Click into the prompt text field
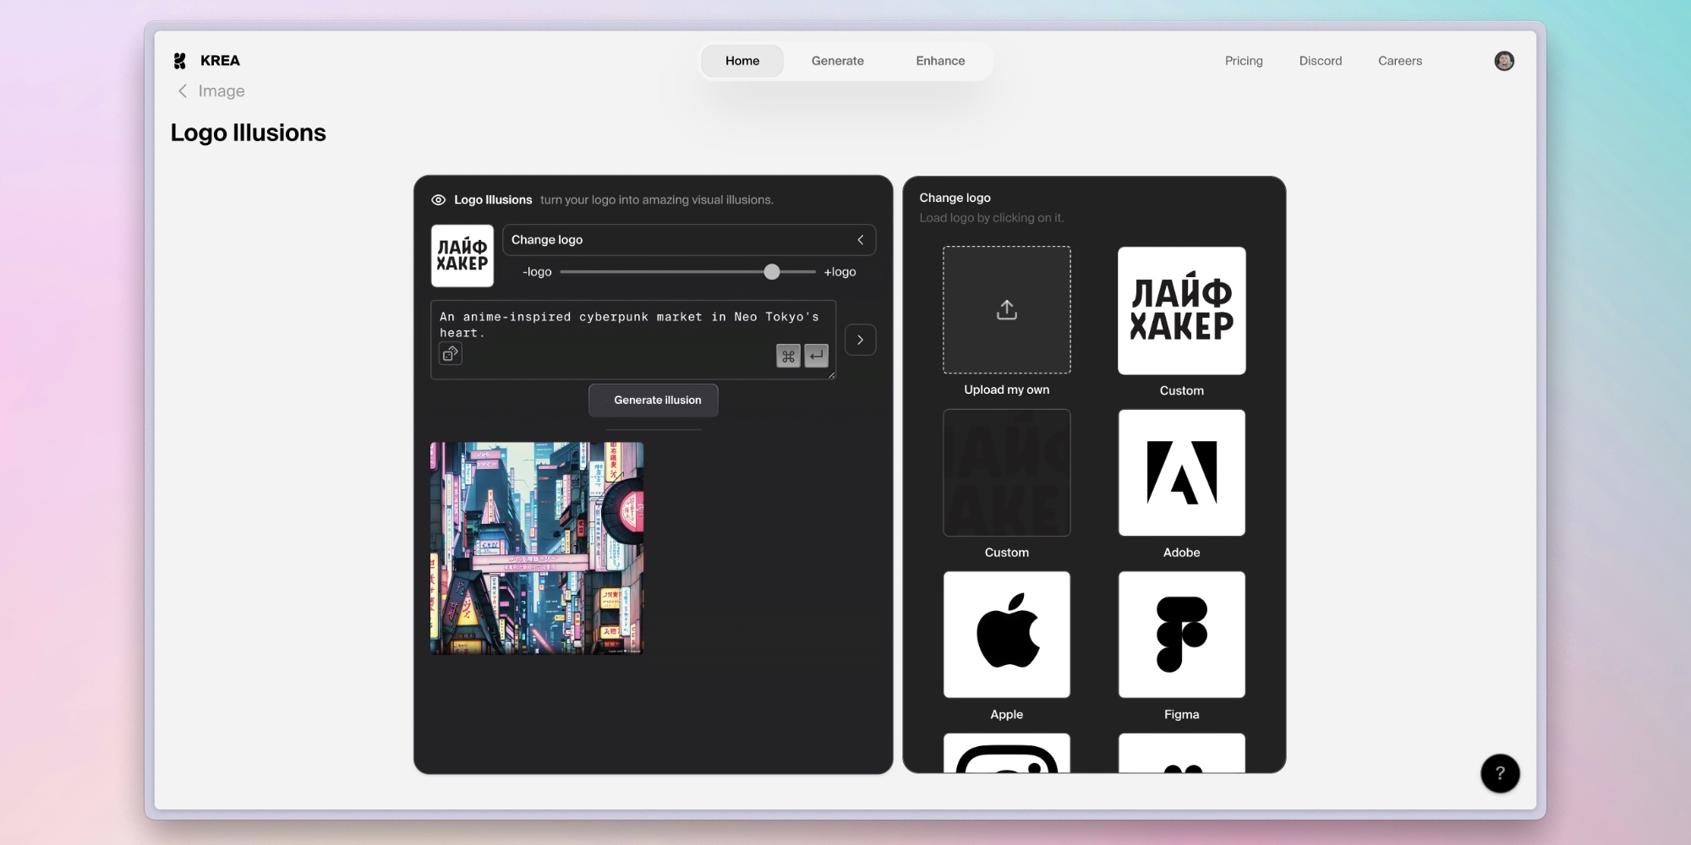Image resolution: width=1691 pixels, height=845 pixels. point(633,340)
